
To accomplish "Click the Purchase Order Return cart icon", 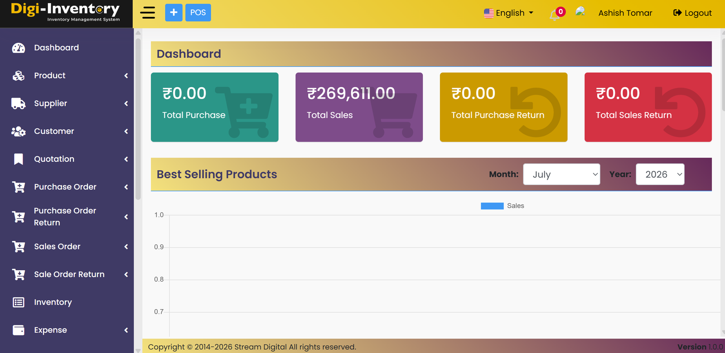I will click(x=19, y=217).
